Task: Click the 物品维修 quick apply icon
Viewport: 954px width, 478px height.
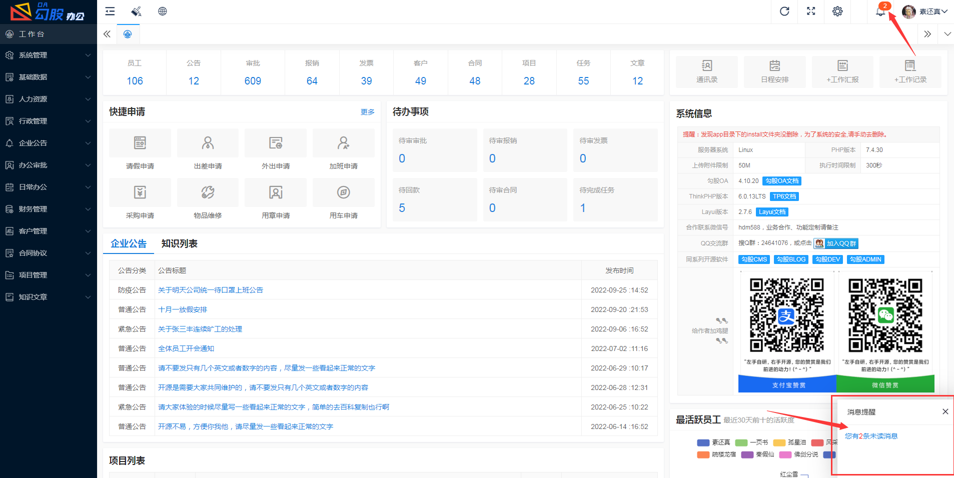Action: click(x=208, y=192)
